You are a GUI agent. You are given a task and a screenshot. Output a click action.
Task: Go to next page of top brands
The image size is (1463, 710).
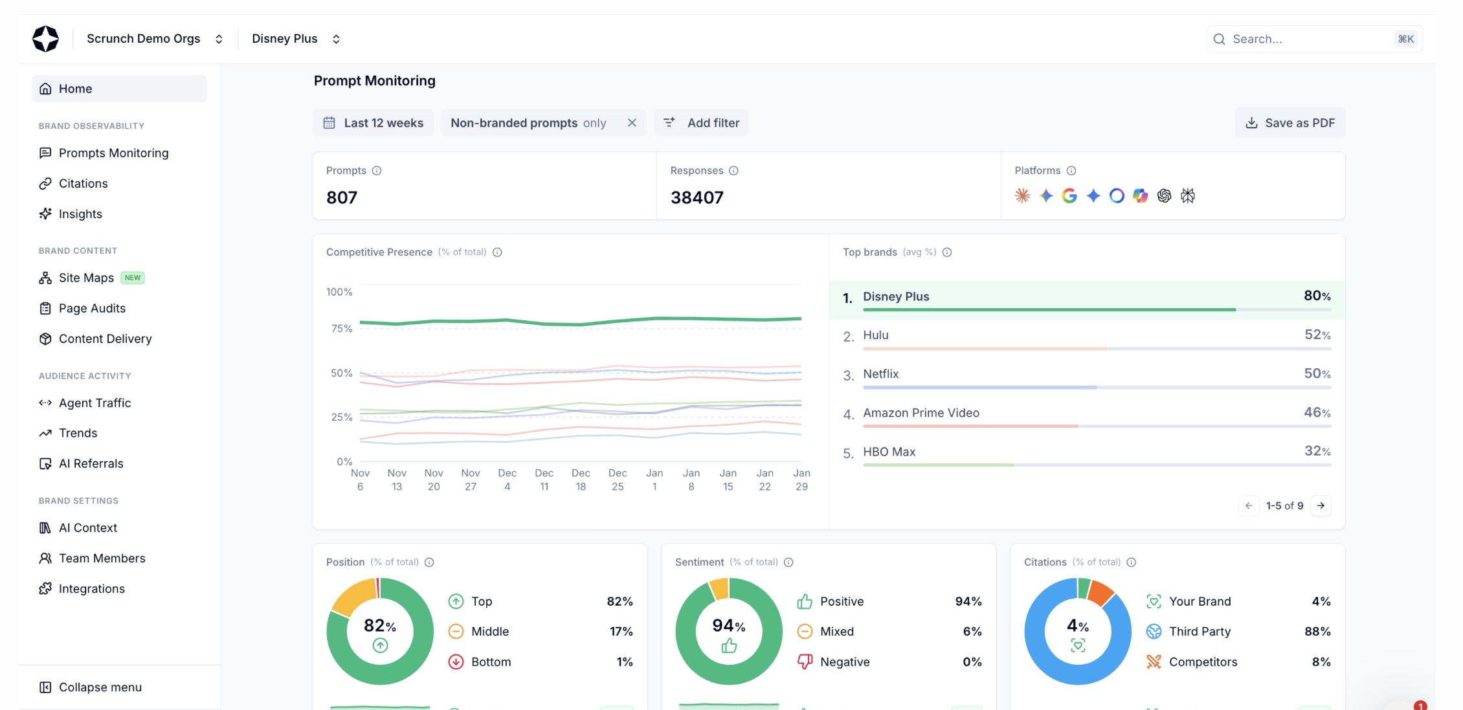(x=1321, y=505)
